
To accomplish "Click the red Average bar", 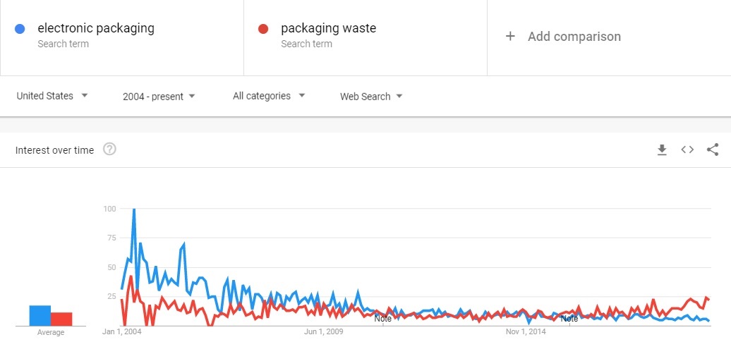I will (x=61, y=319).
